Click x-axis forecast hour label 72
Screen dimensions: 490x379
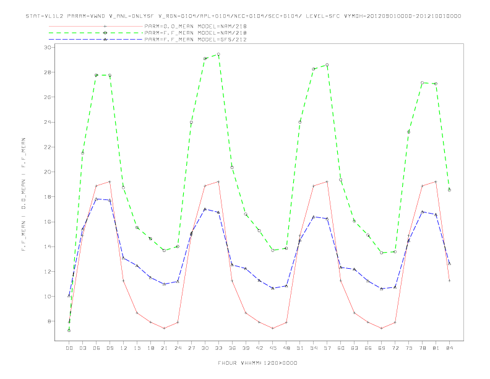pyautogui.click(x=395, y=348)
